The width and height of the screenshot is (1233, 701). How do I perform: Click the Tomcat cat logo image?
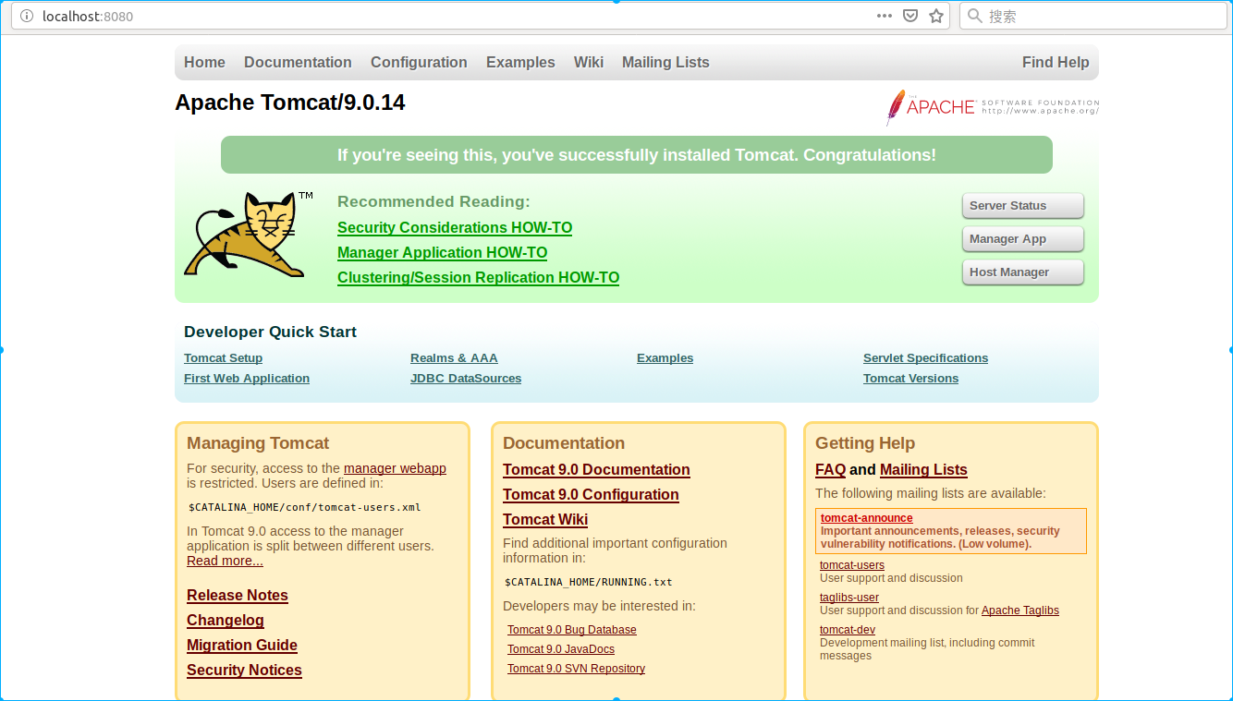coord(248,235)
